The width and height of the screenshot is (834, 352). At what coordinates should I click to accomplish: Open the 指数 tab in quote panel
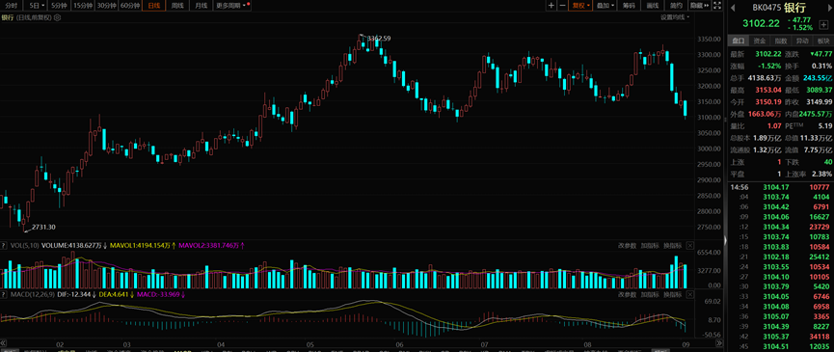tap(780, 41)
